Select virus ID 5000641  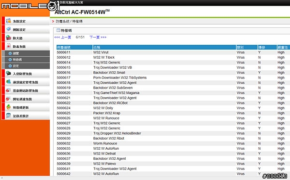[64, 169]
